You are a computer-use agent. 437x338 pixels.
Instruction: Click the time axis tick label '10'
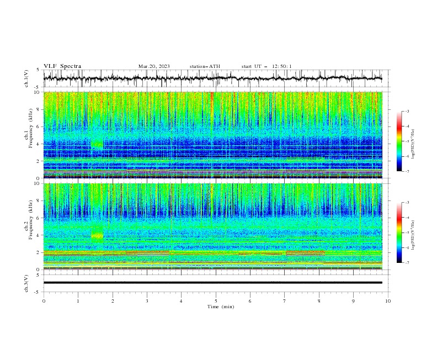tap(388, 301)
